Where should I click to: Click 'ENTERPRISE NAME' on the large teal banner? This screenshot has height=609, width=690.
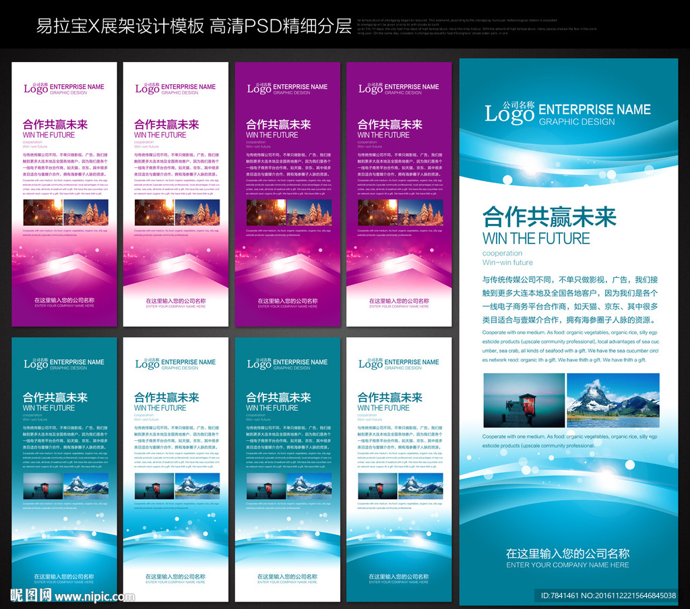point(594,109)
